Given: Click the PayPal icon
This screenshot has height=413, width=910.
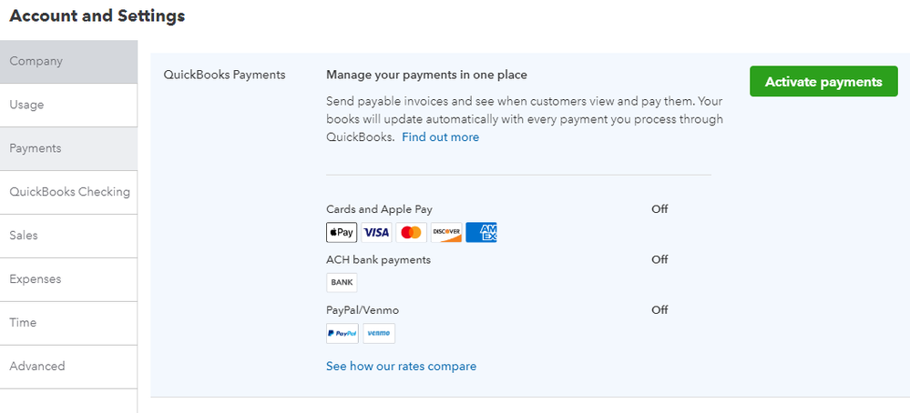Looking at the screenshot, I should 343,334.
